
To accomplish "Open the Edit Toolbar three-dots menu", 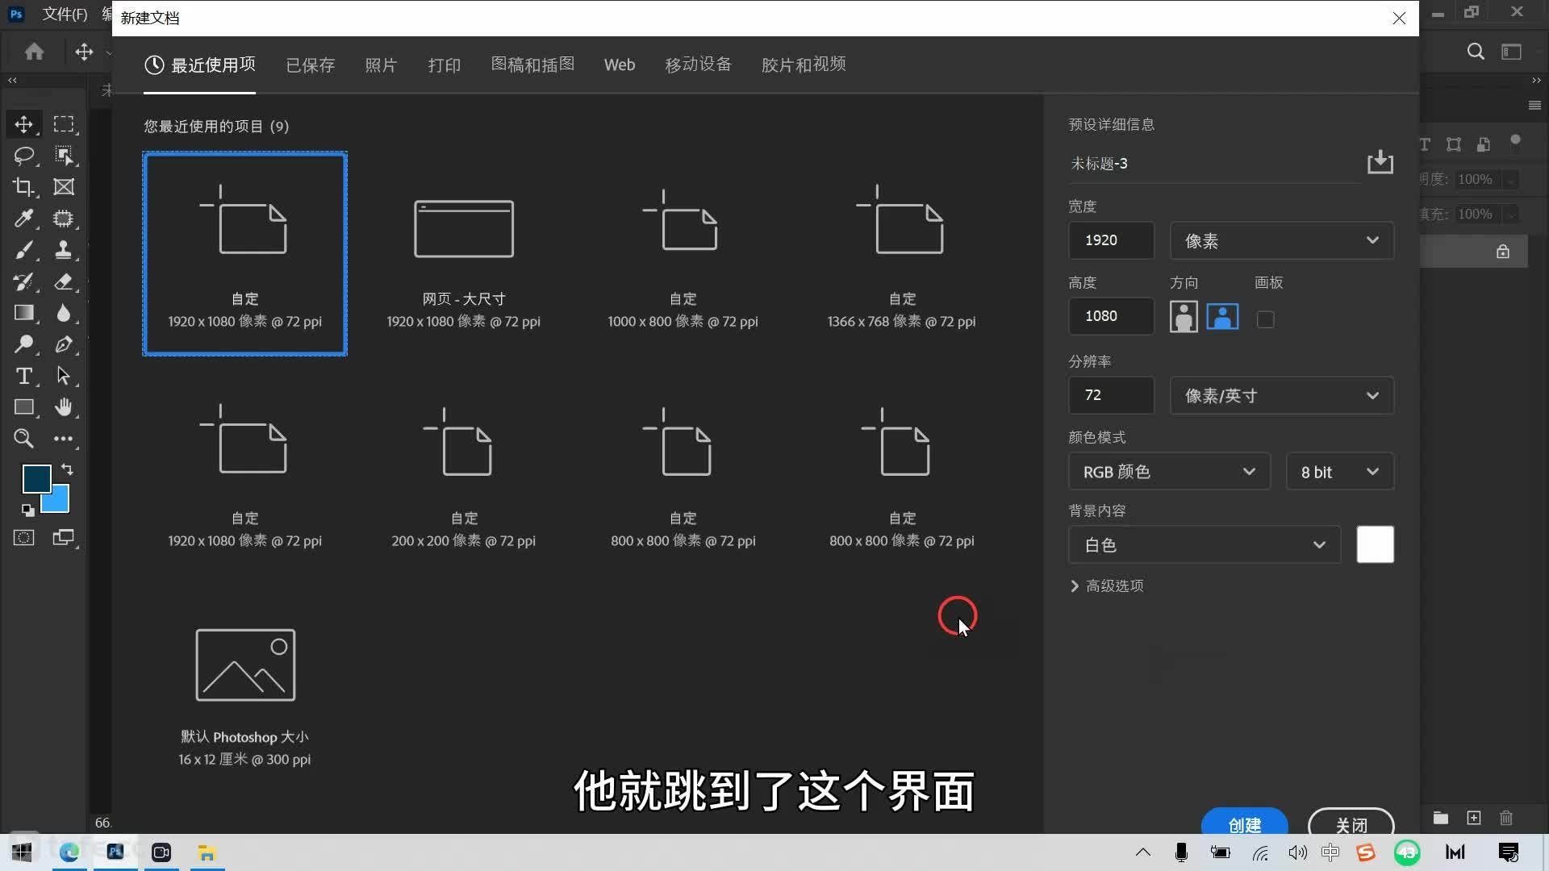I will coord(64,439).
